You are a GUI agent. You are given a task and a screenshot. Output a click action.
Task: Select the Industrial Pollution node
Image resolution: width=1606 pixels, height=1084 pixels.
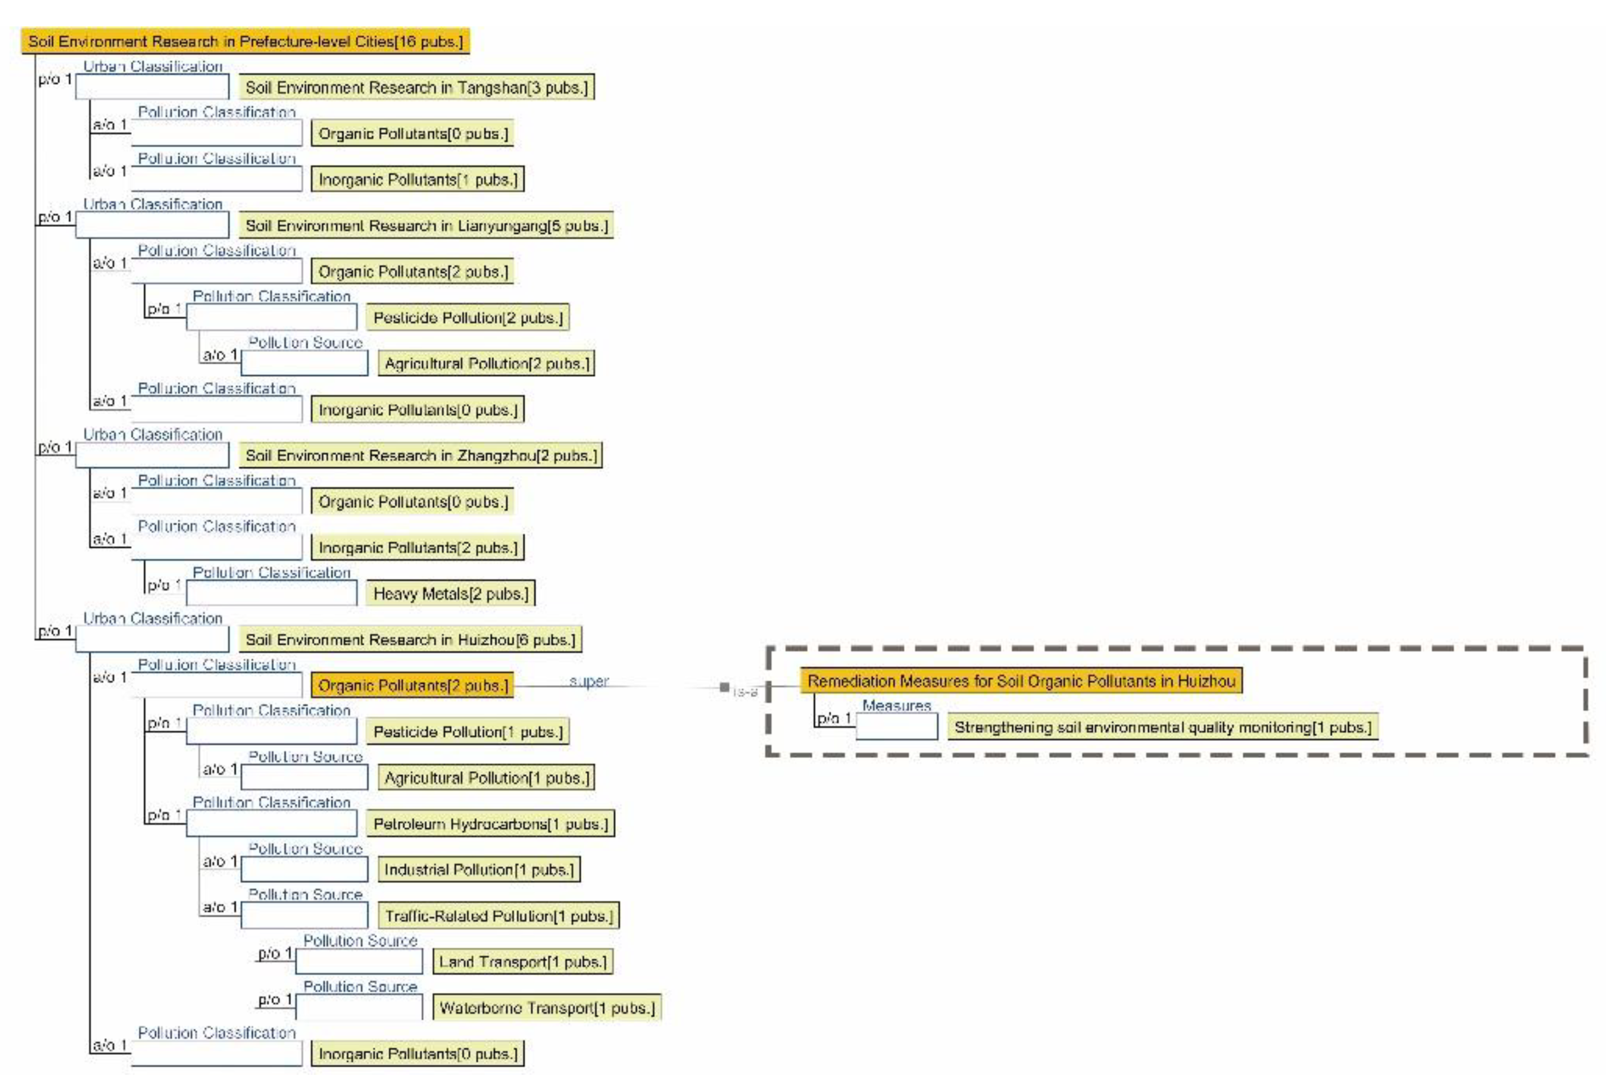point(478,870)
